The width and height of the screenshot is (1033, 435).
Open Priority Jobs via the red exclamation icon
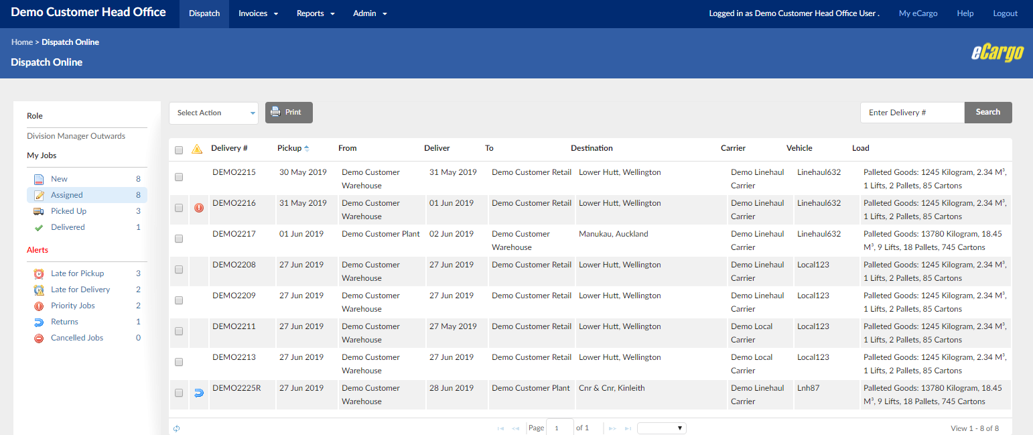(x=40, y=306)
